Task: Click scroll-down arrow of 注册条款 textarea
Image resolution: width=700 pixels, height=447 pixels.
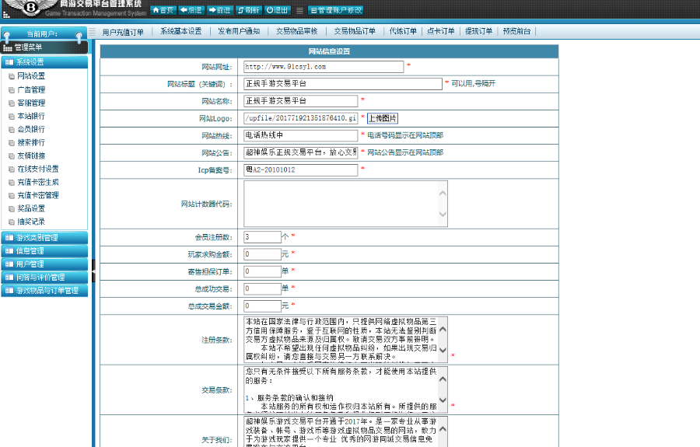Action: 443,350
